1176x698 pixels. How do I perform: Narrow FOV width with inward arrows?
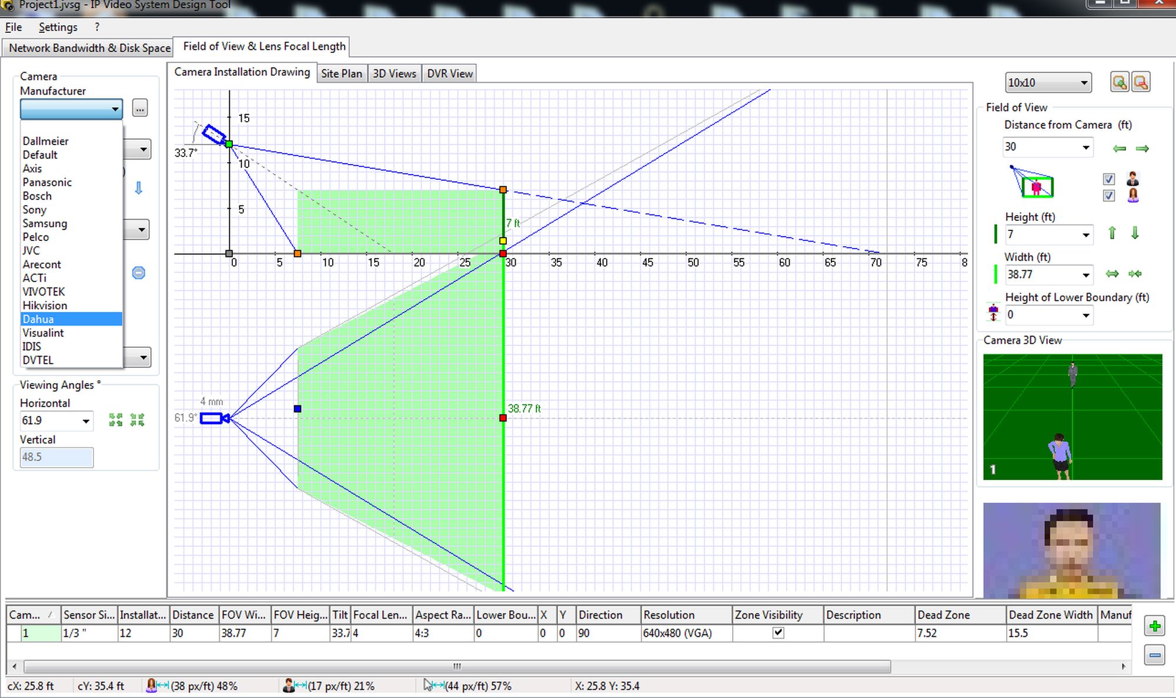(1135, 274)
